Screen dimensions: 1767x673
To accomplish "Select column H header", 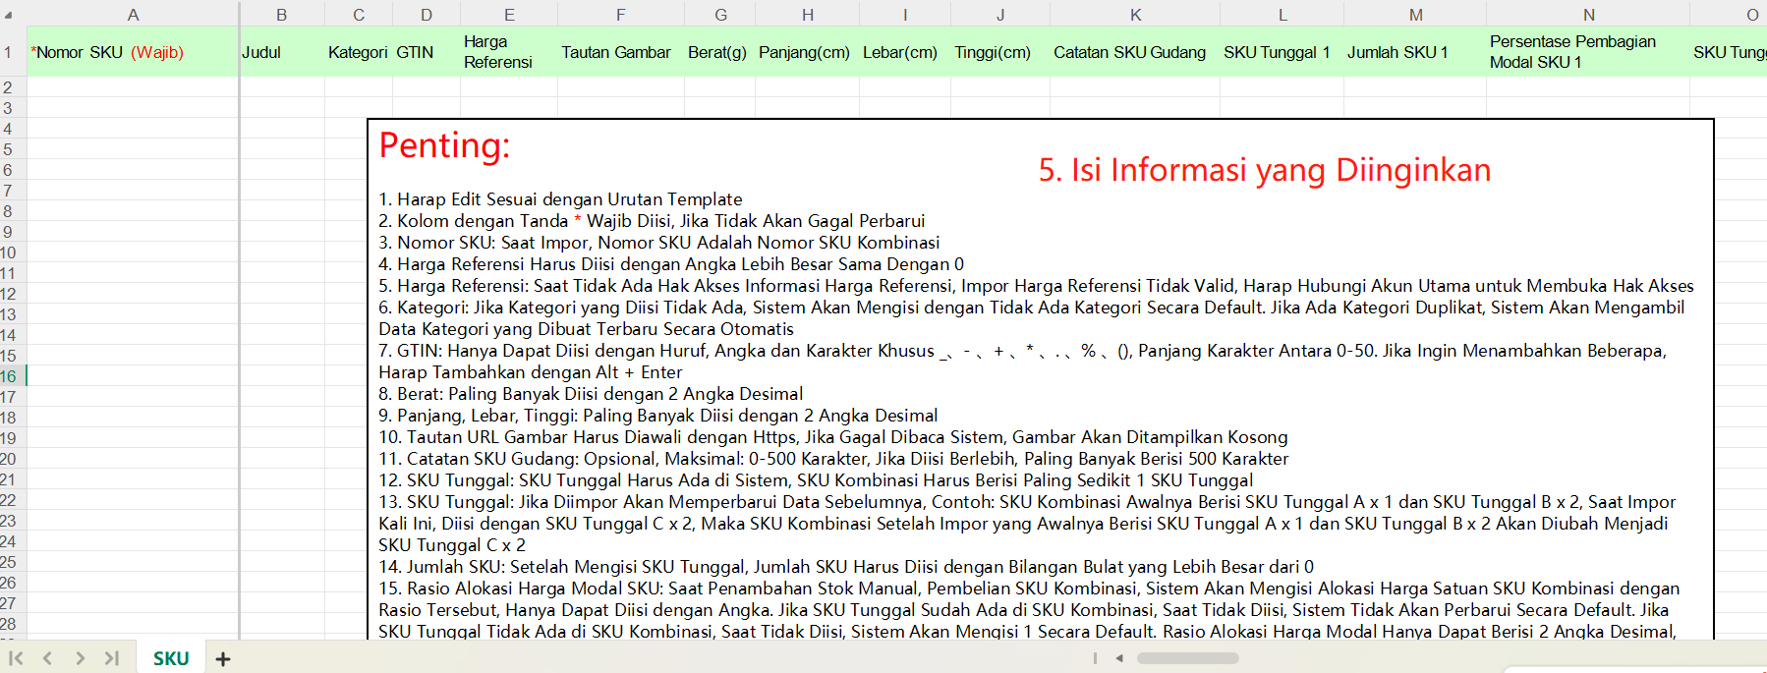I will (808, 15).
